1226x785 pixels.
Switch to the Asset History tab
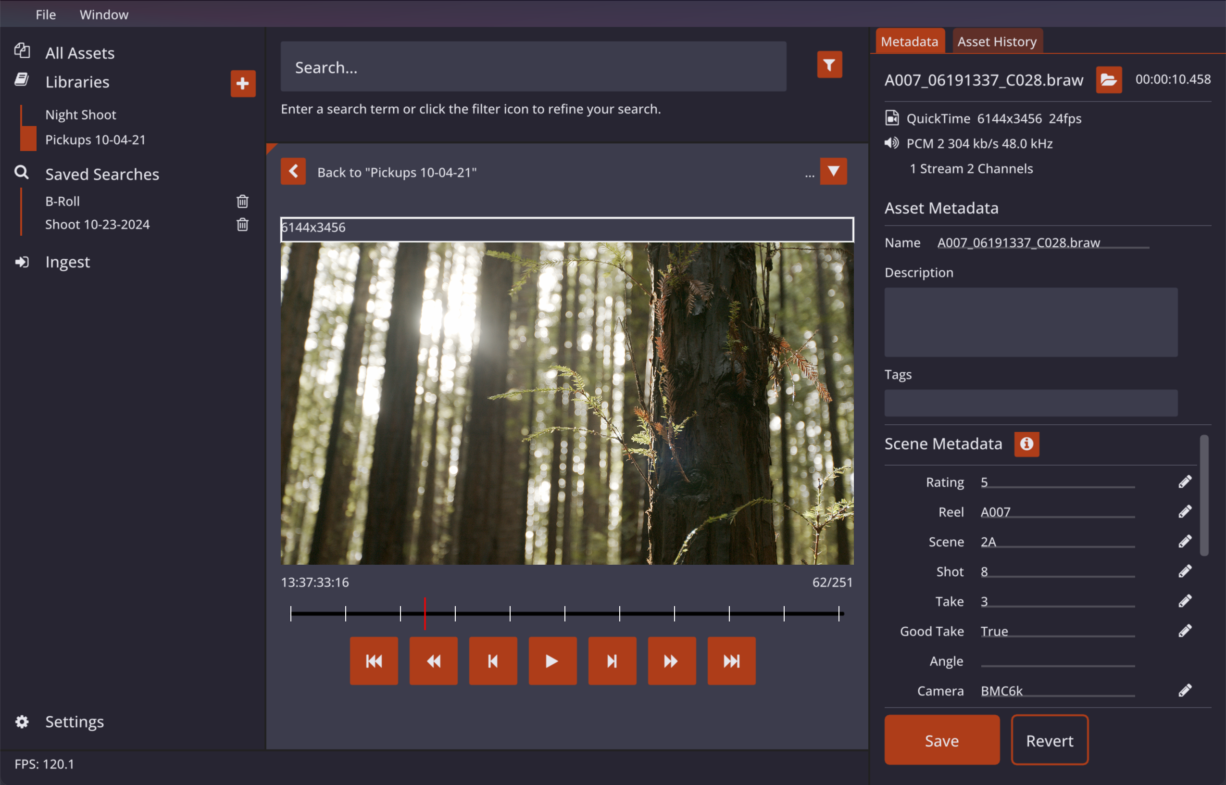996,42
